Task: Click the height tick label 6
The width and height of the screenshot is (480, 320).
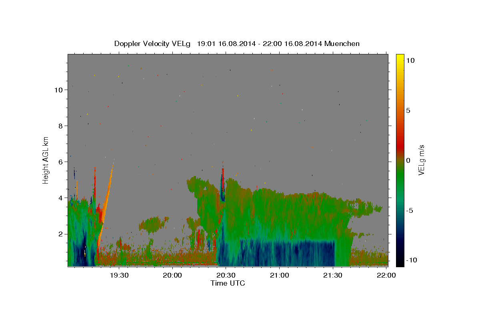Action: click(61, 162)
